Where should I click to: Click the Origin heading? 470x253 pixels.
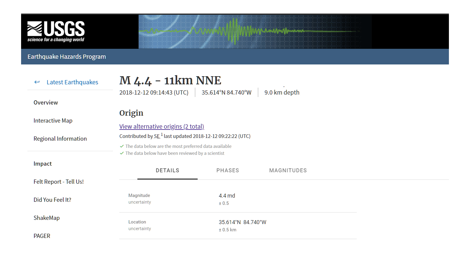coord(131,113)
